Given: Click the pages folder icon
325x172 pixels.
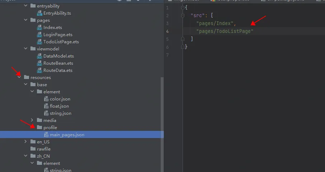Looking at the screenshot, I should [x=33, y=20].
